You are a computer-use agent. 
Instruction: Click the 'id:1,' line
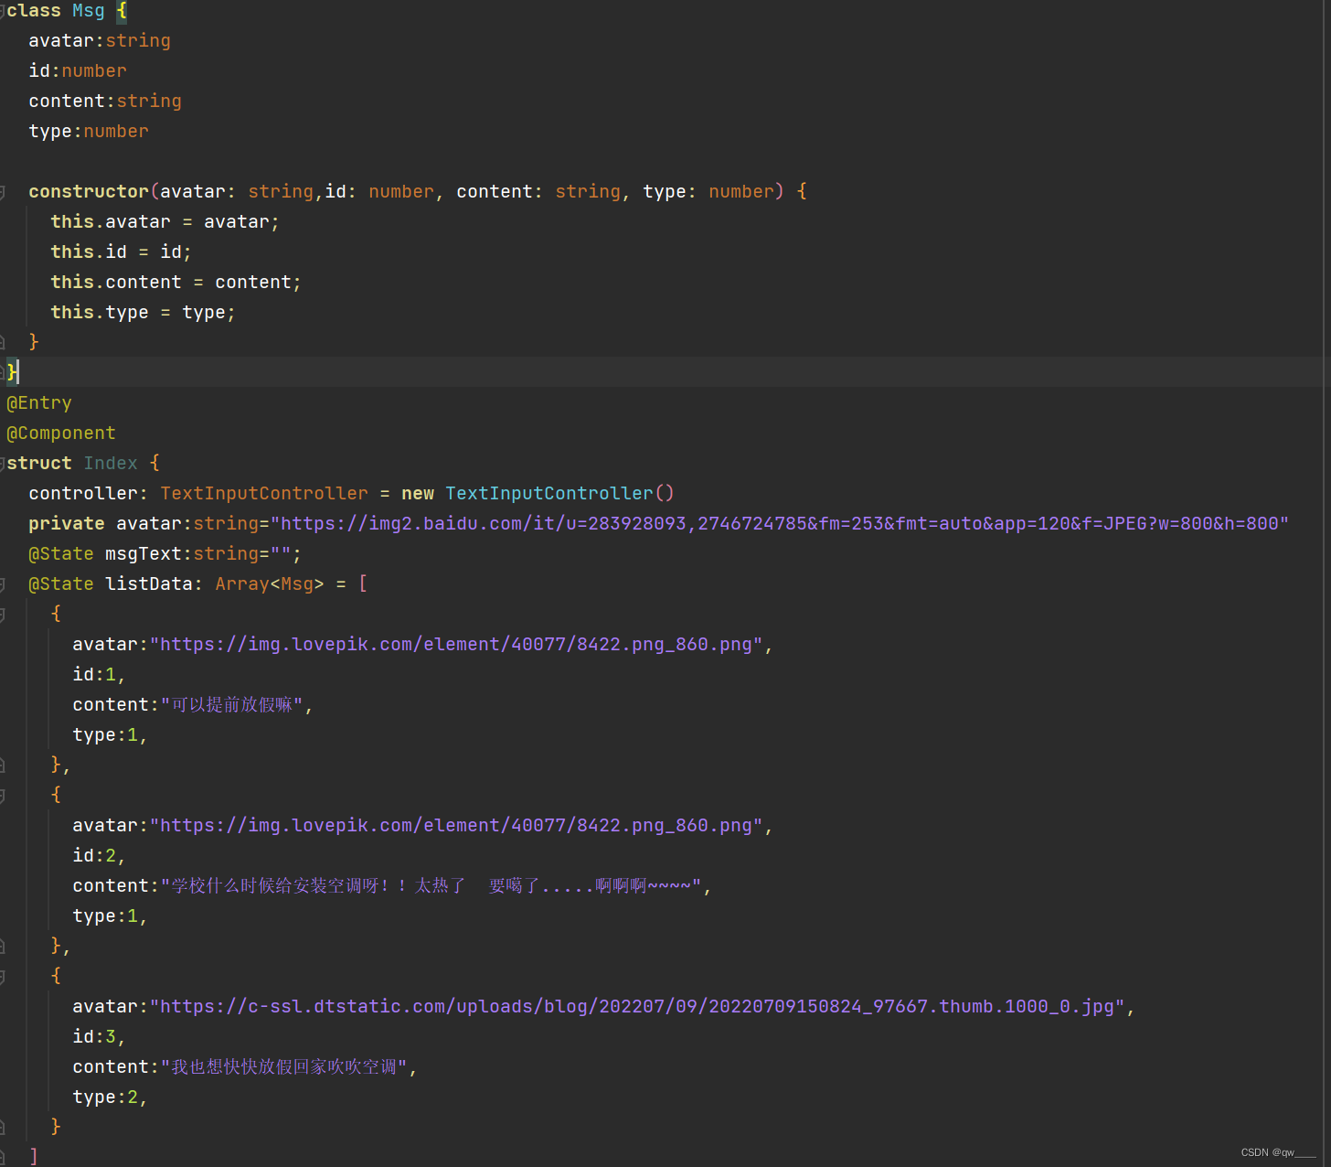pos(99,675)
